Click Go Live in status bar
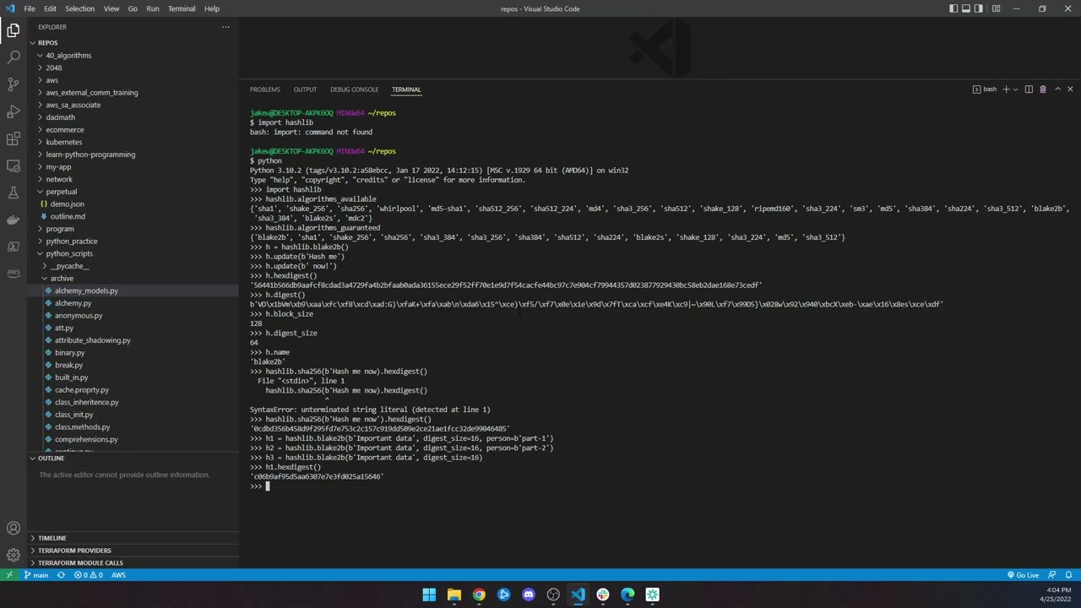This screenshot has width=1081, height=608. [x=1023, y=575]
